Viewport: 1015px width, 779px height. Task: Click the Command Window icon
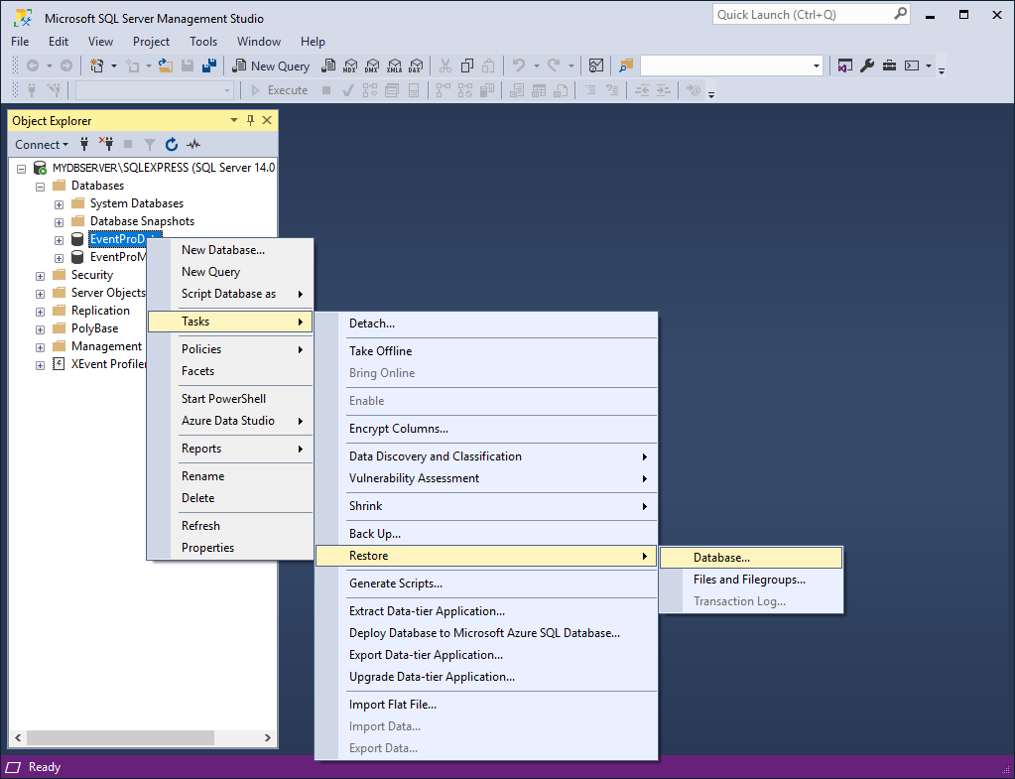click(x=912, y=66)
